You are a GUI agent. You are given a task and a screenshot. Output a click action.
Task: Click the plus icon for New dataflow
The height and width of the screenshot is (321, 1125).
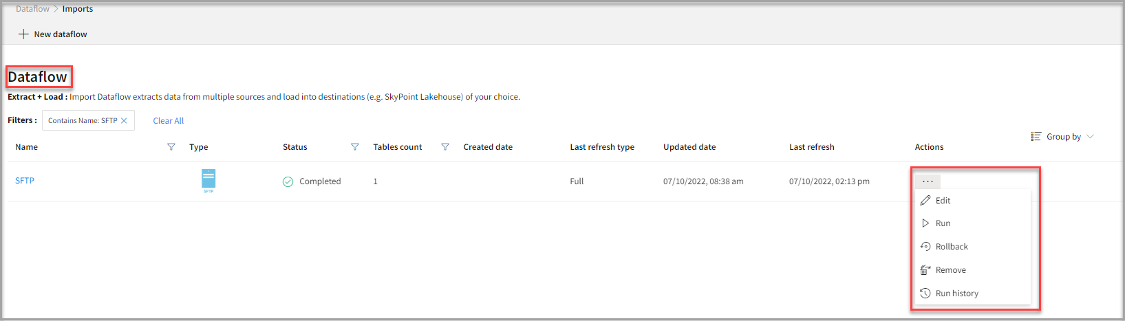[23, 34]
